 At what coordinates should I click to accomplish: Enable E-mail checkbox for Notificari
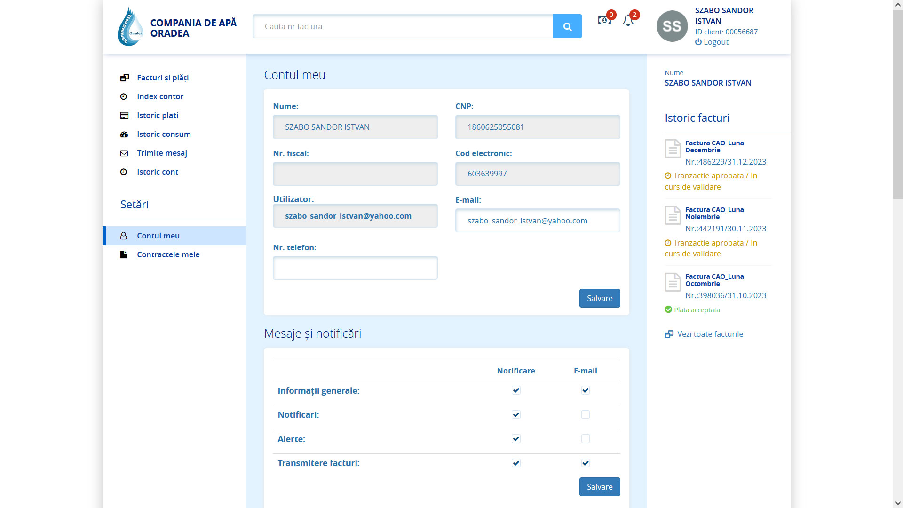click(x=585, y=414)
